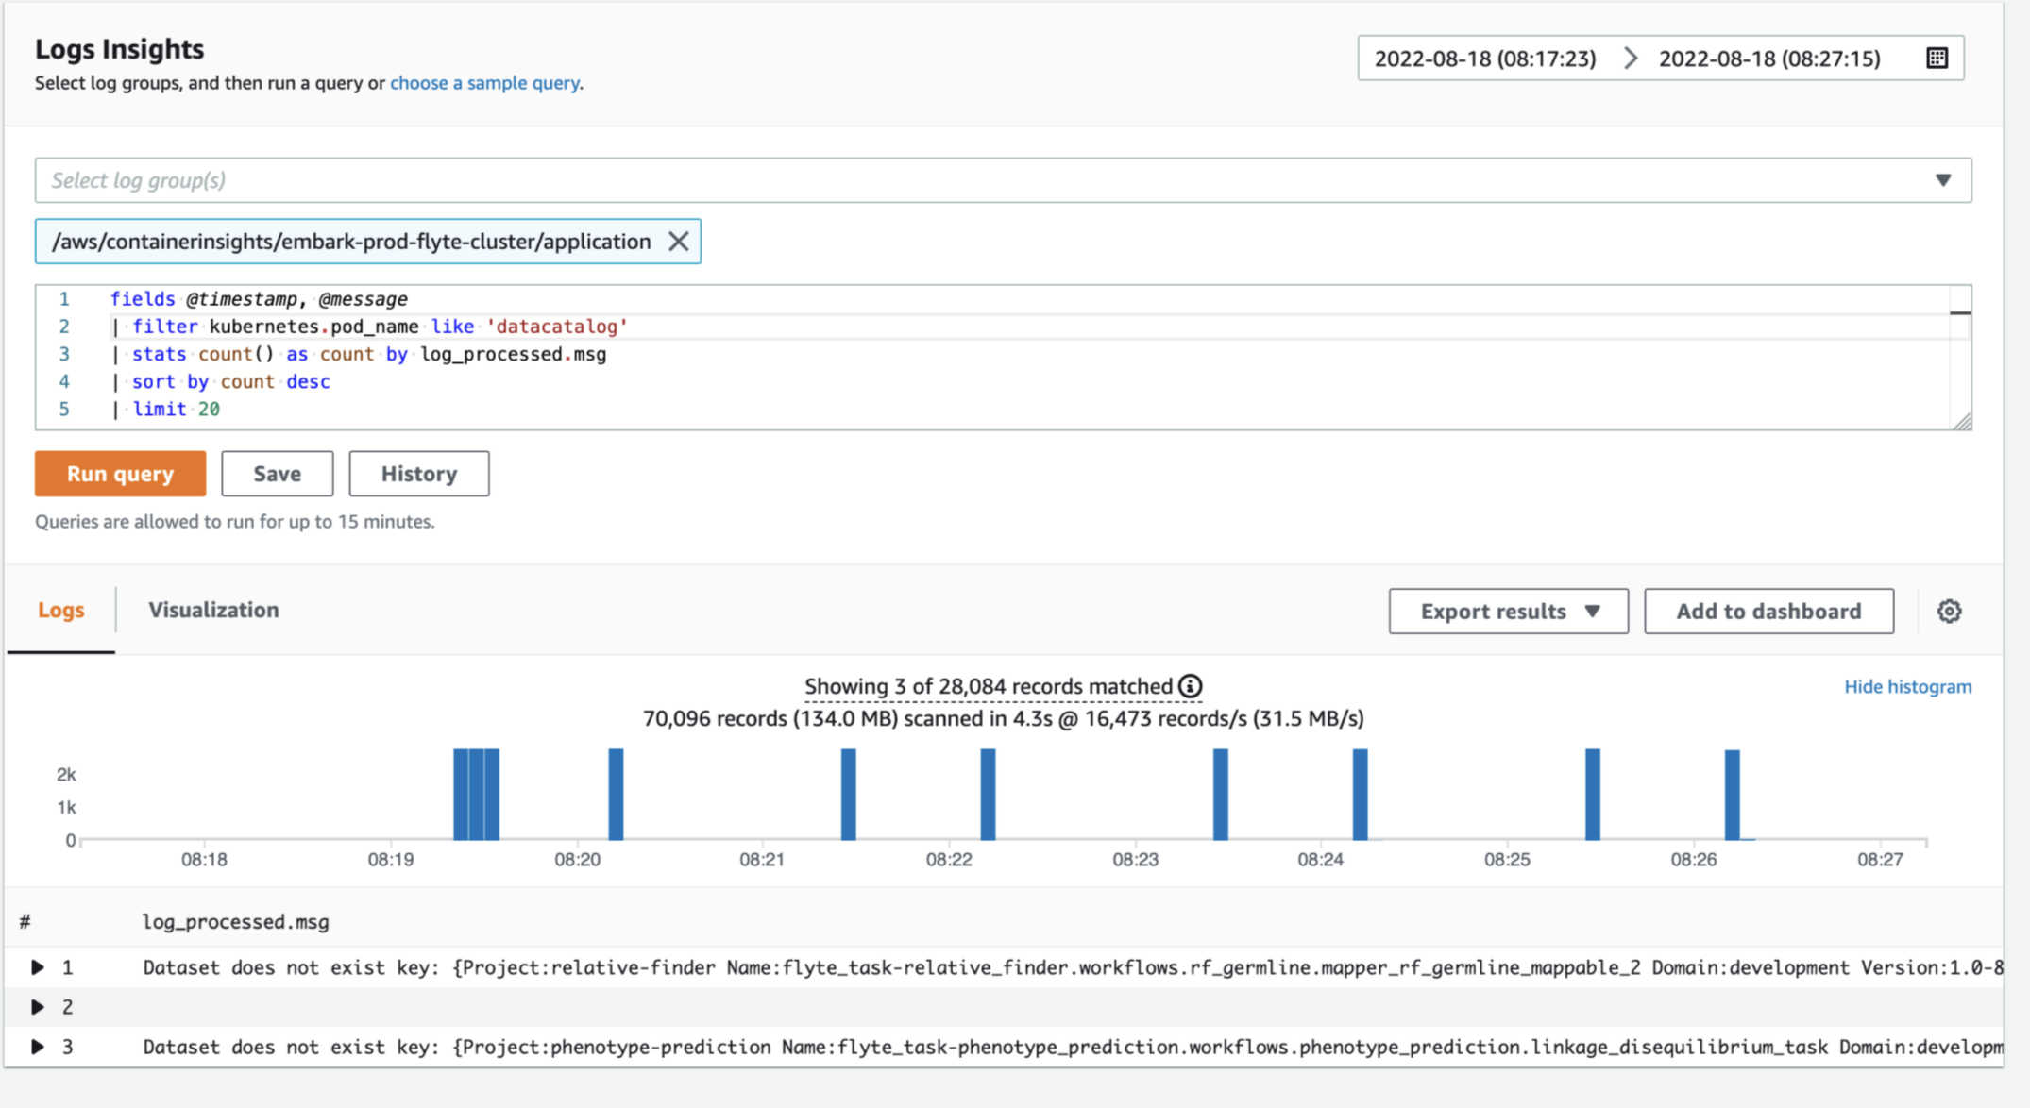Expand log result row 1
Image resolution: width=2030 pixels, height=1108 pixels.
coord(38,966)
